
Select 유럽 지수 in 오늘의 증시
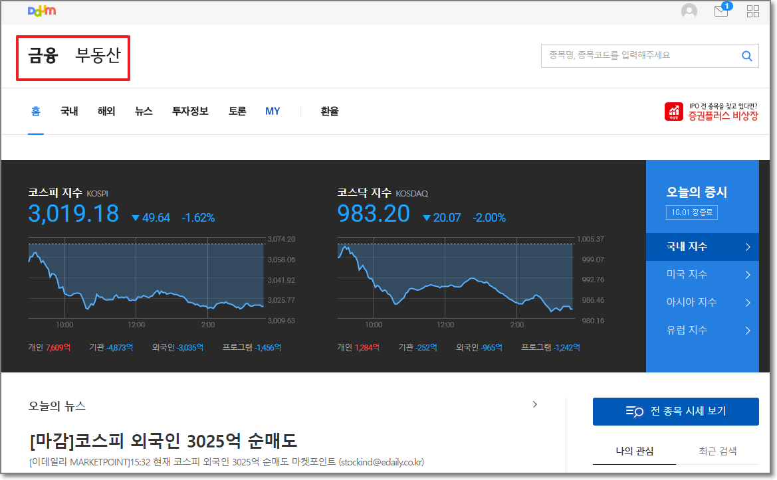pyautogui.click(x=702, y=330)
